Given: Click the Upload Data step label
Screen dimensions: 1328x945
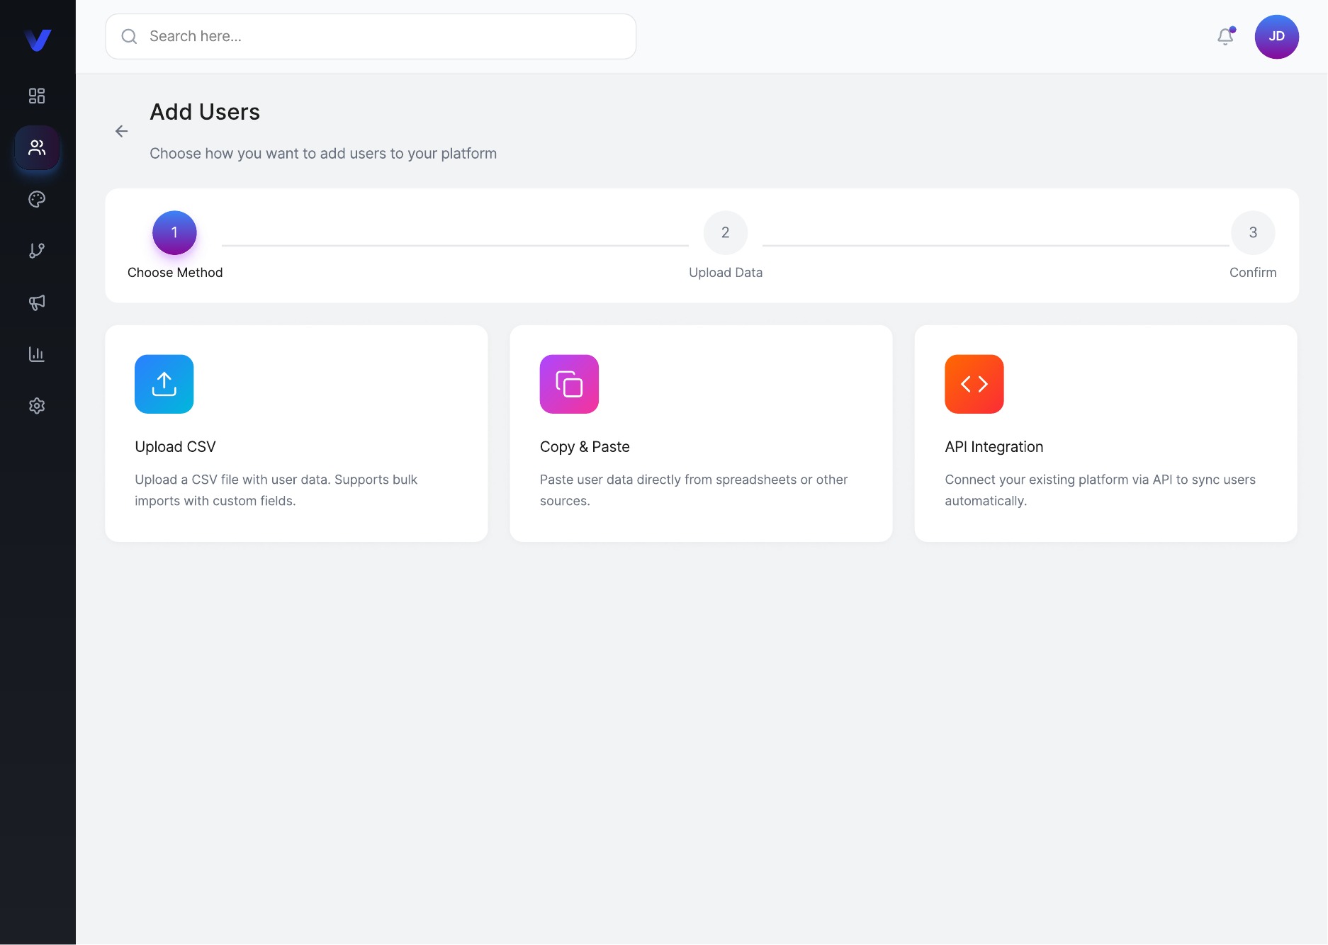Looking at the screenshot, I should [726, 273].
